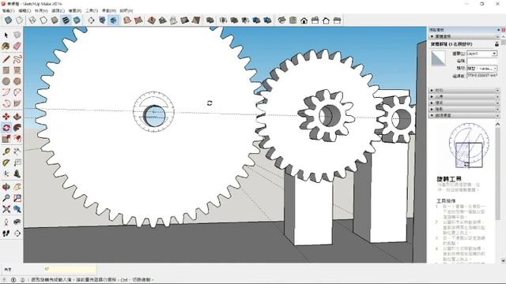This screenshot has width=506, height=284.
Task: Click the highlighted Rotate tool
Action: click(x=6, y=128)
